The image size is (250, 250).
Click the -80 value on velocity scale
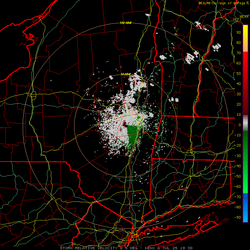[237, 207]
